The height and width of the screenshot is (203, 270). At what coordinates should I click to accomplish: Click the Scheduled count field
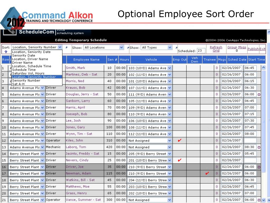tap(201, 50)
